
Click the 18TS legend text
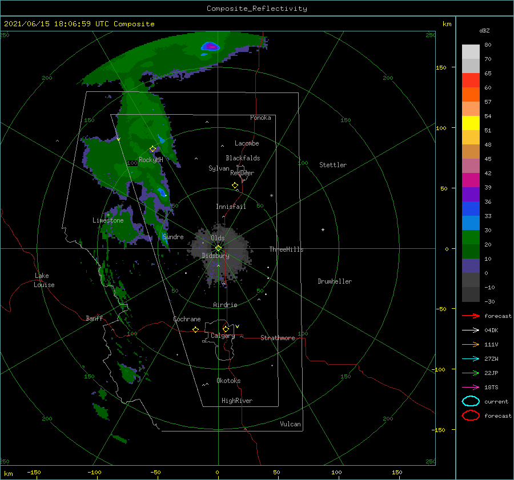tap(491, 388)
